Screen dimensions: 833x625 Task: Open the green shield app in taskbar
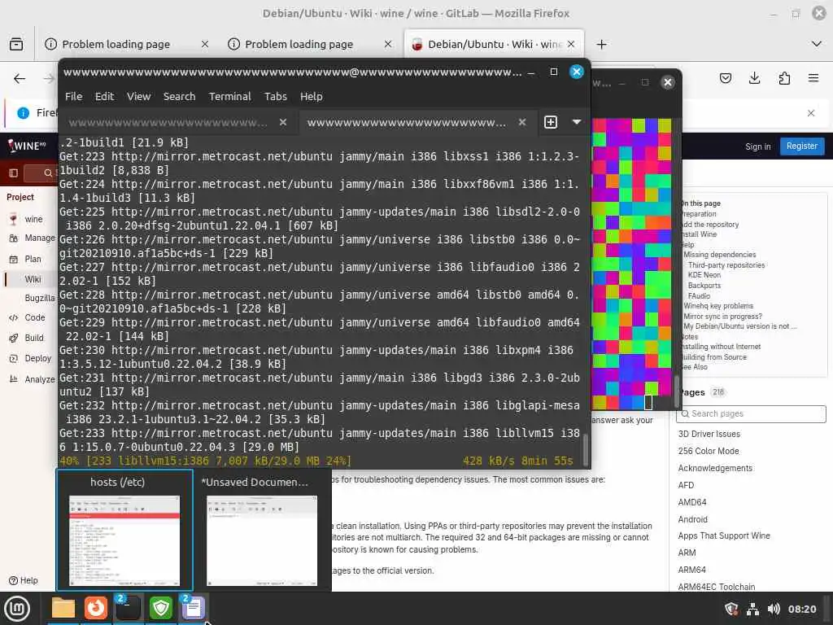pyautogui.click(x=160, y=608)
